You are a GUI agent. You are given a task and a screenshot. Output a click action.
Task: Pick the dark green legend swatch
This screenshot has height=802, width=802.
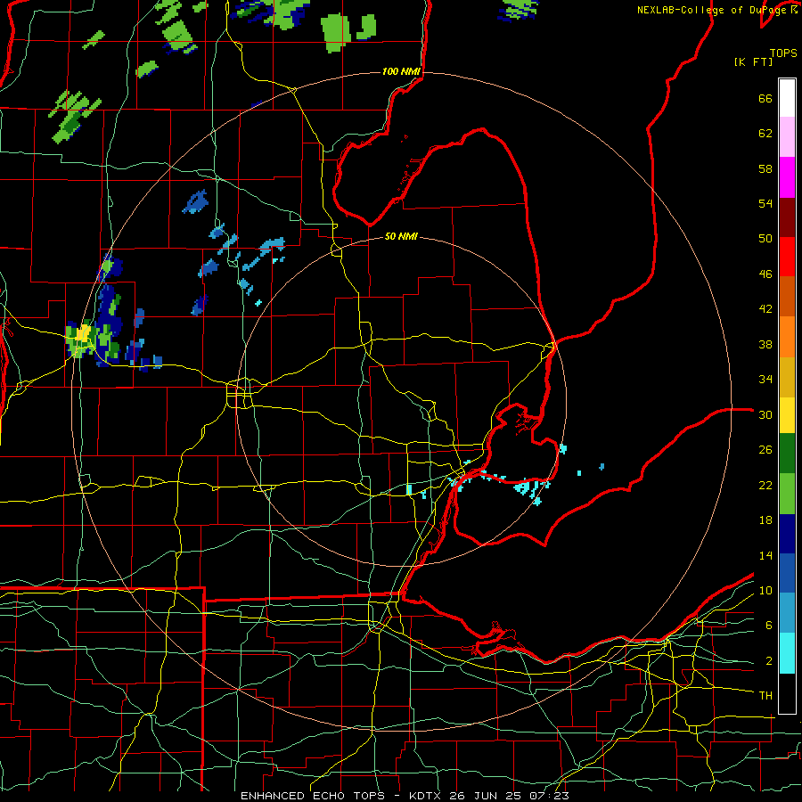tap(787, 454)
